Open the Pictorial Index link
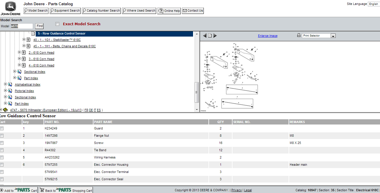The height and width of the screenshot is (193, 380). [x=24, y=91]
